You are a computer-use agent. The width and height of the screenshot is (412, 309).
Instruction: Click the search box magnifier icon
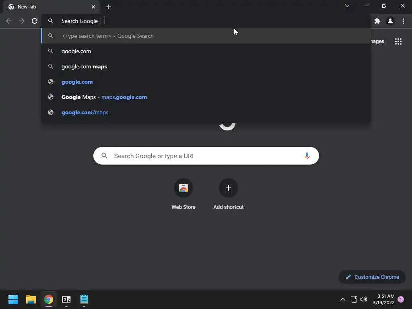[x=105, y=156]
